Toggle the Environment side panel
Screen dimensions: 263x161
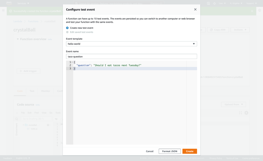point(16,129)
